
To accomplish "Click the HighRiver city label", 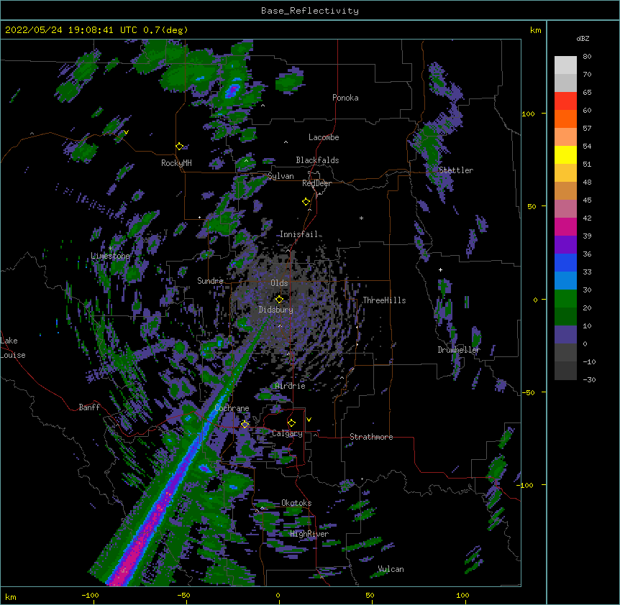I will point(309,534).
